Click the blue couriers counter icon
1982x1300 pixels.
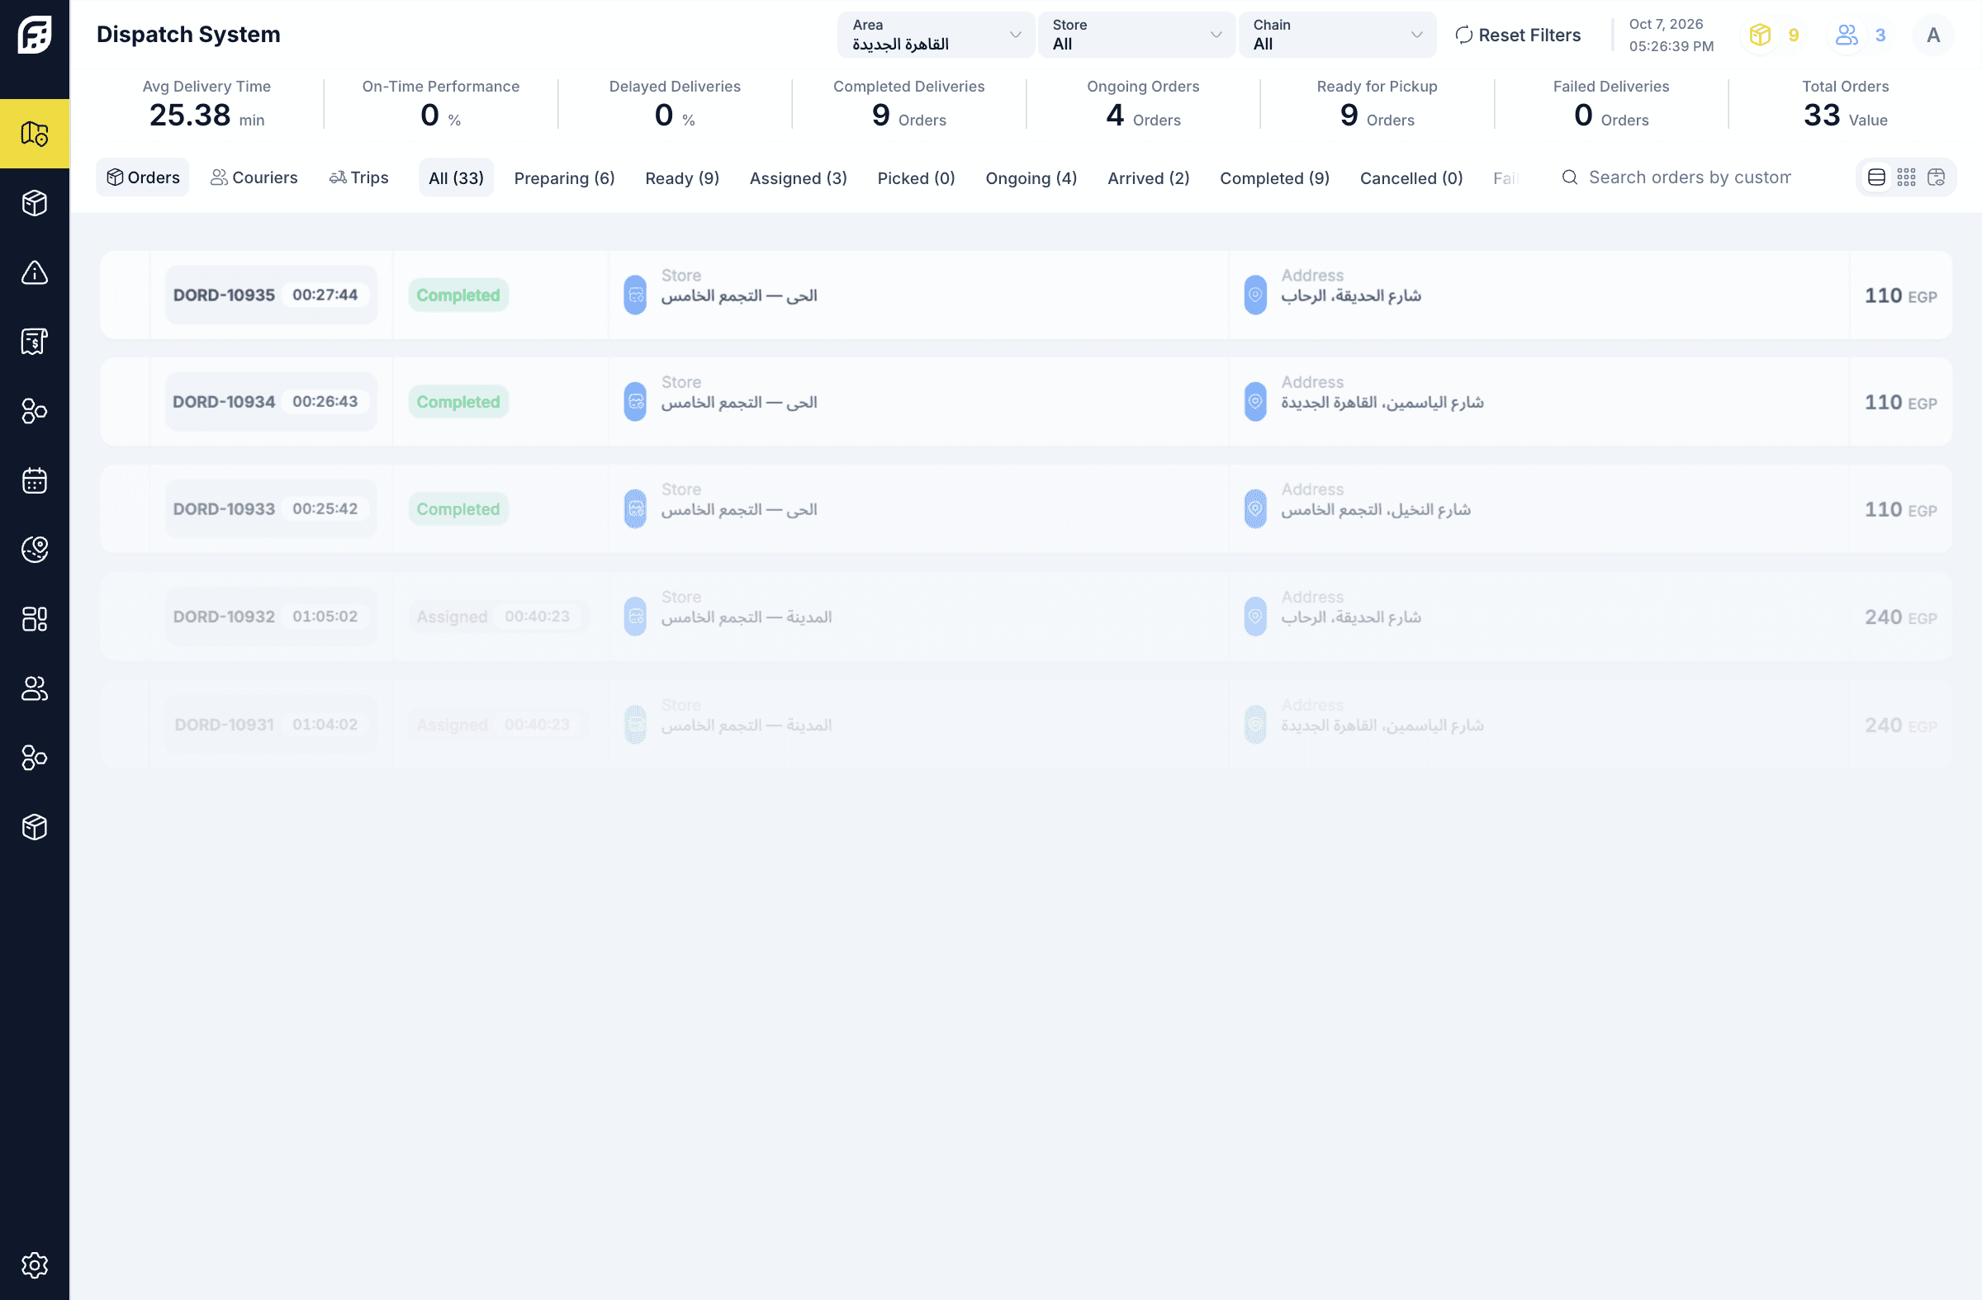click(1847, 35)
